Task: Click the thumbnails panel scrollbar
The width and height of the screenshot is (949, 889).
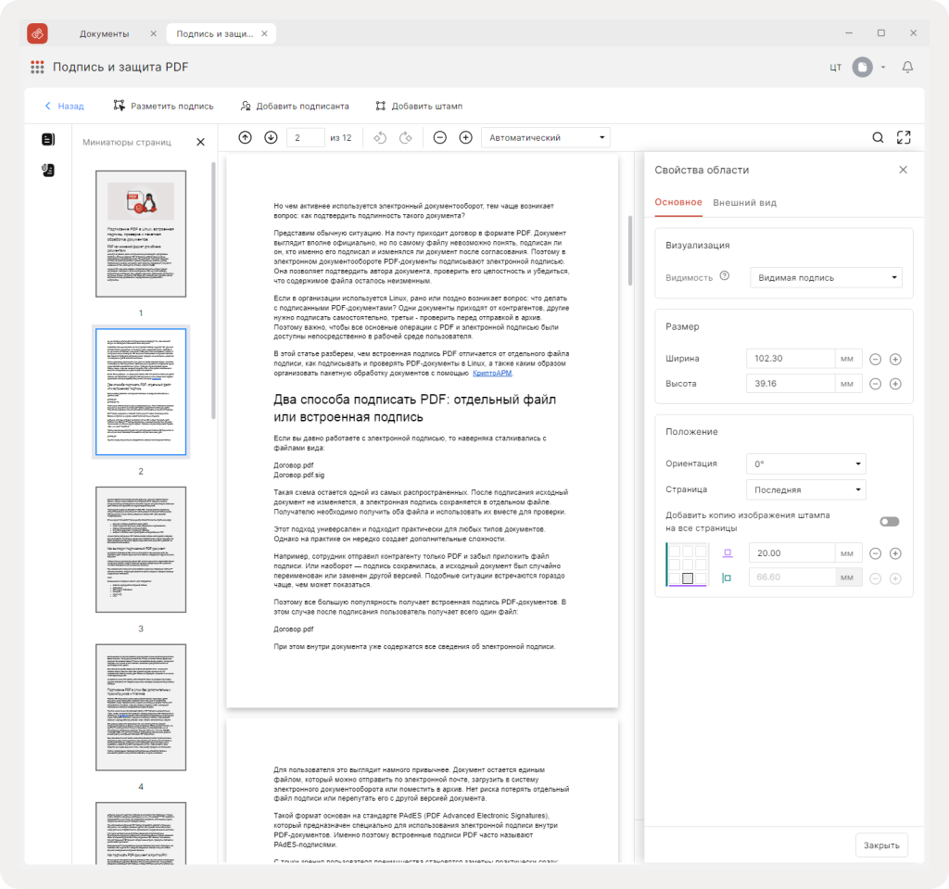Action: 213,291
